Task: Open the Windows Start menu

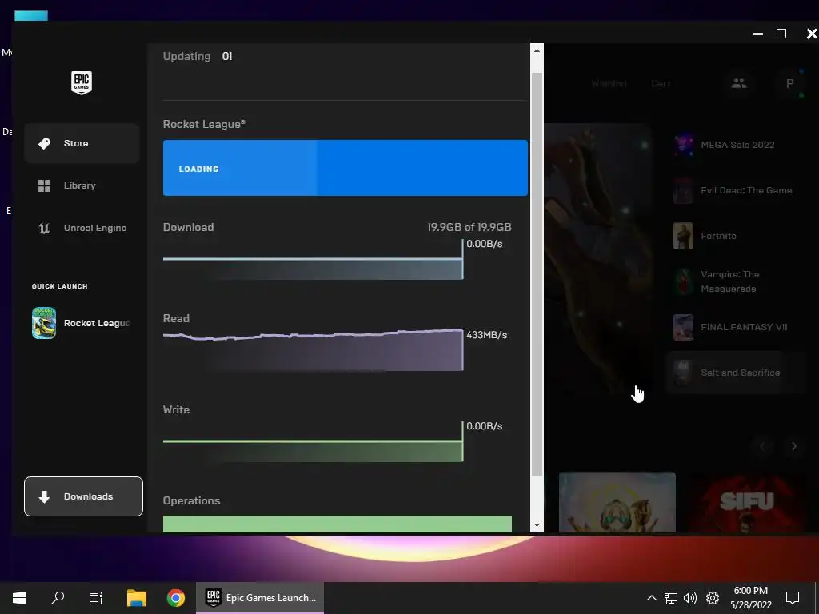Action: pos(19,598)
